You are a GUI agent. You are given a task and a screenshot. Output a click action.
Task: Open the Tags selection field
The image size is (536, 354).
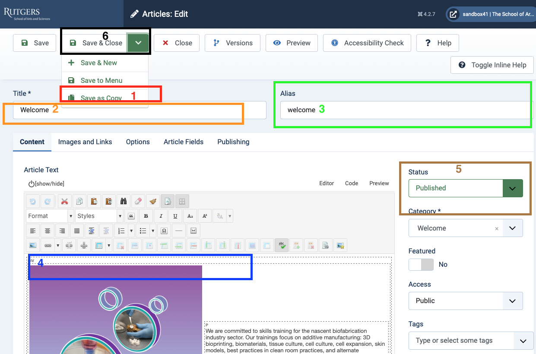[471, 341]
